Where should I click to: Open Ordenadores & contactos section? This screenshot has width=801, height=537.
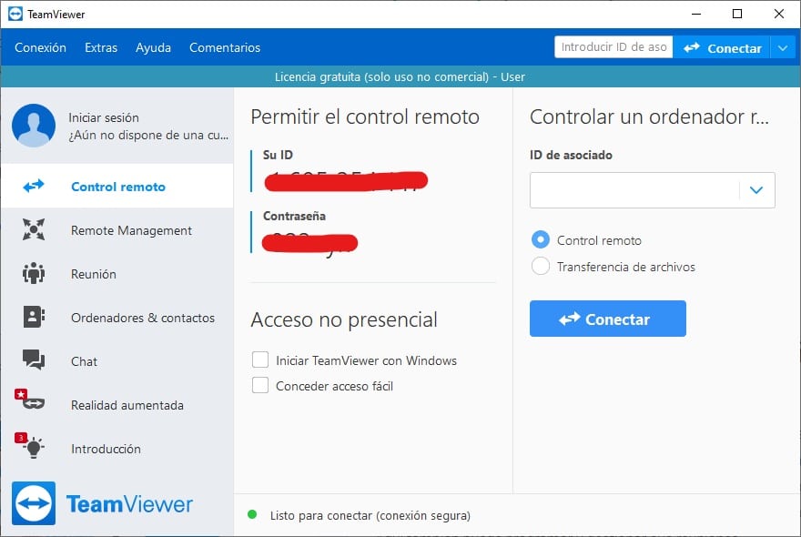pyautogui.click(x=117, y=318)
